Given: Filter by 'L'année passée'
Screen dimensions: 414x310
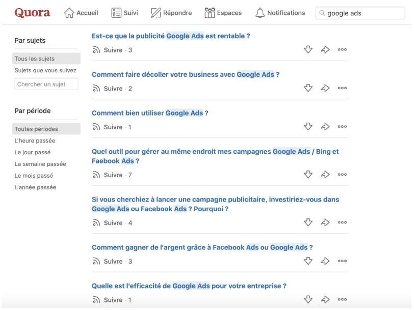Looking at the screenshot, I should coord(35,187).
